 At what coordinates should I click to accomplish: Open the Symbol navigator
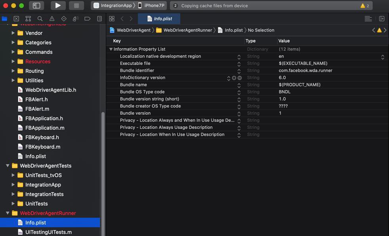tap(28, 19)
